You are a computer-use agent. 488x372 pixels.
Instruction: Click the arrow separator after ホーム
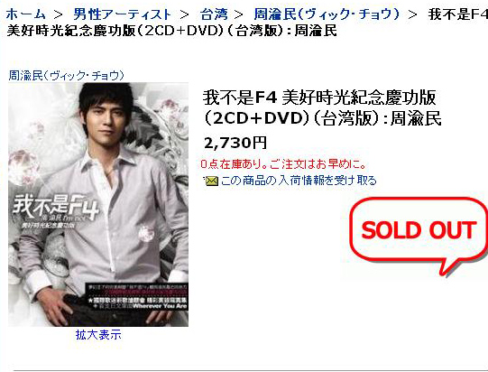[59, 14]
